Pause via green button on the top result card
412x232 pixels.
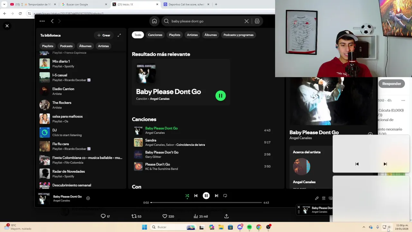click(220, 96)
